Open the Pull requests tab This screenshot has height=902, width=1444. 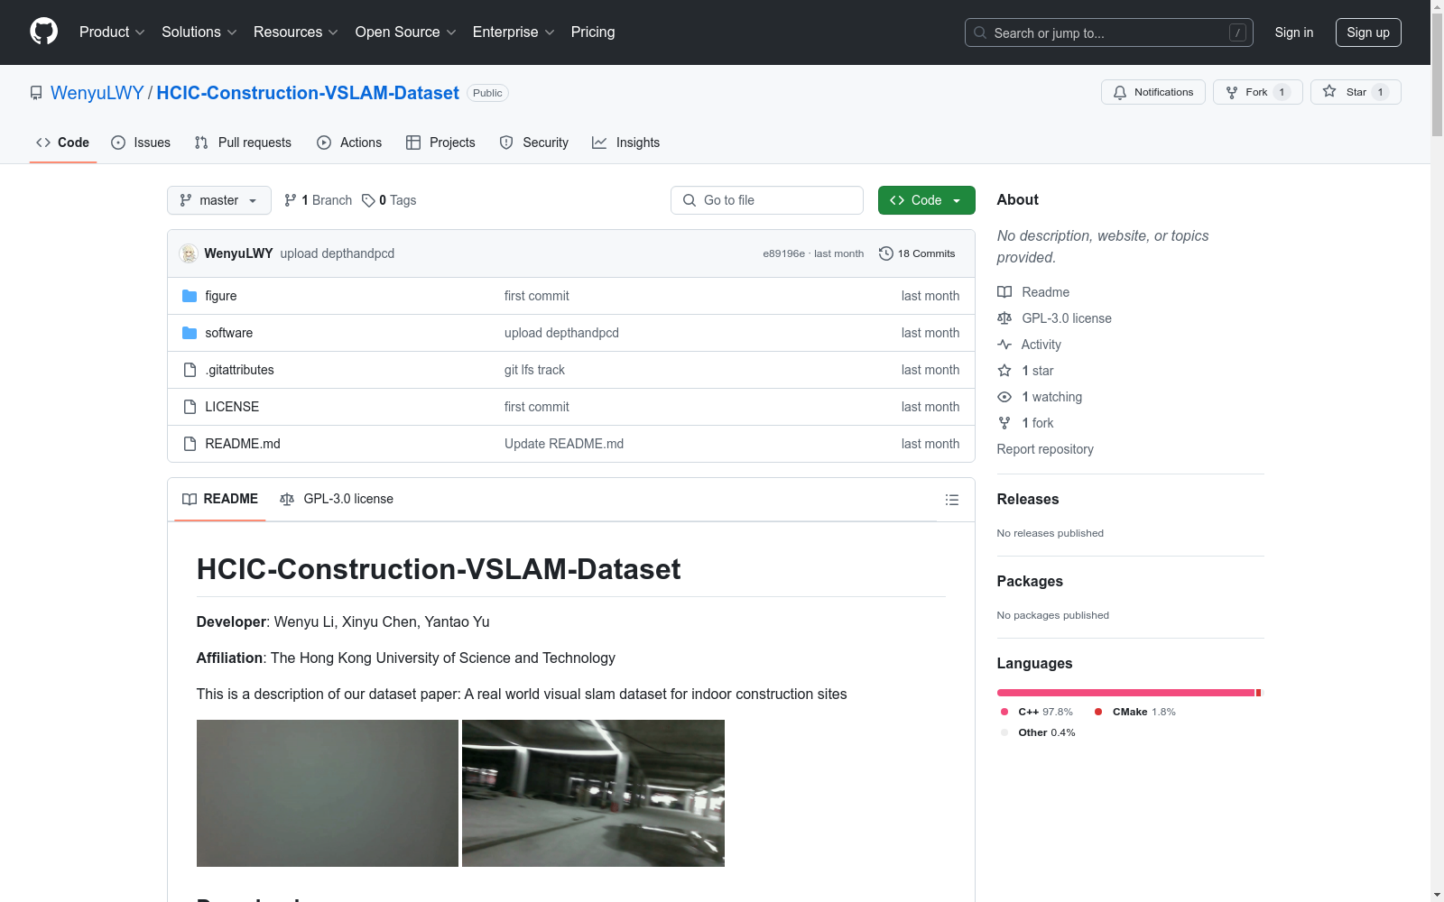(243, 143)
